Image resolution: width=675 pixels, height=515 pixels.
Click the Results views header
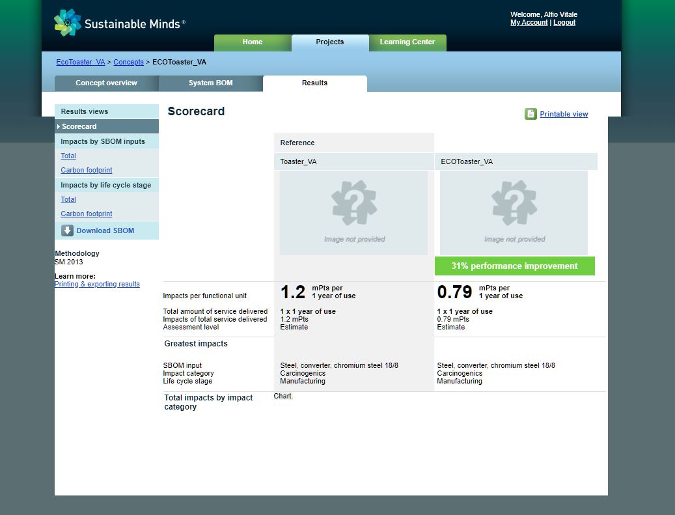pos(107,111)
